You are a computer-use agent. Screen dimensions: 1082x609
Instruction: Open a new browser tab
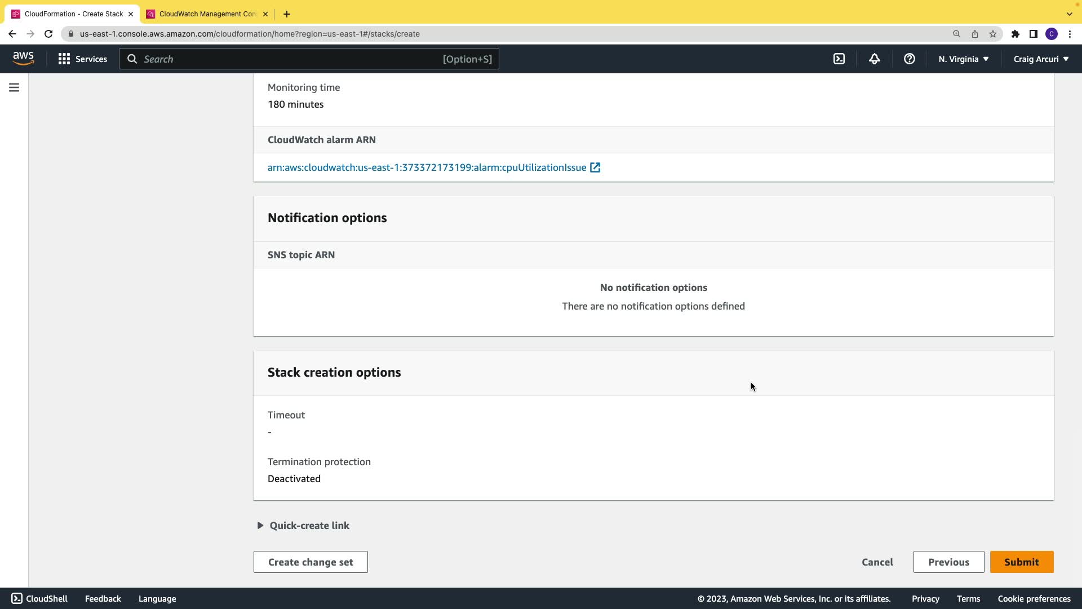pos(287,14)
